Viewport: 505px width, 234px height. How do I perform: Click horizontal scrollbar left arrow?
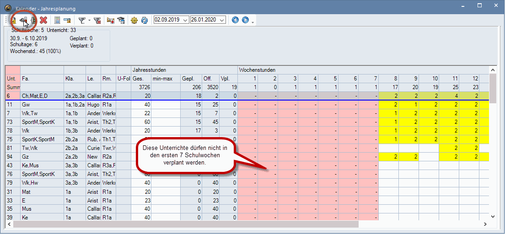[9, 223]
